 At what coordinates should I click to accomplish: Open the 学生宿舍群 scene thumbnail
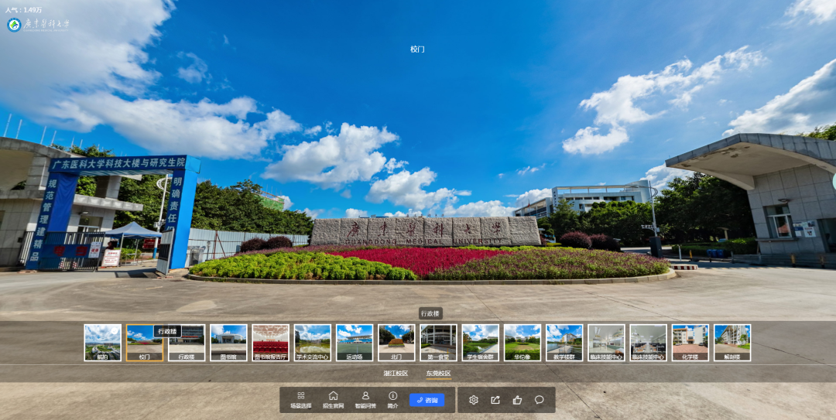coord(481,343)
